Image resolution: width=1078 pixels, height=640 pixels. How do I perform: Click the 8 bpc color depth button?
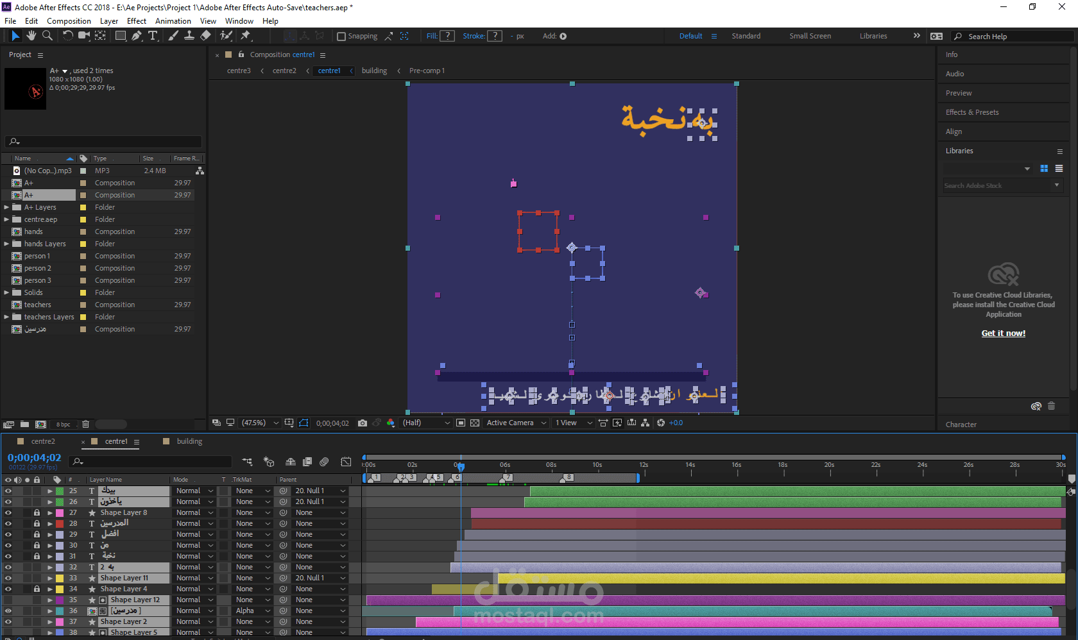(64, 425)
